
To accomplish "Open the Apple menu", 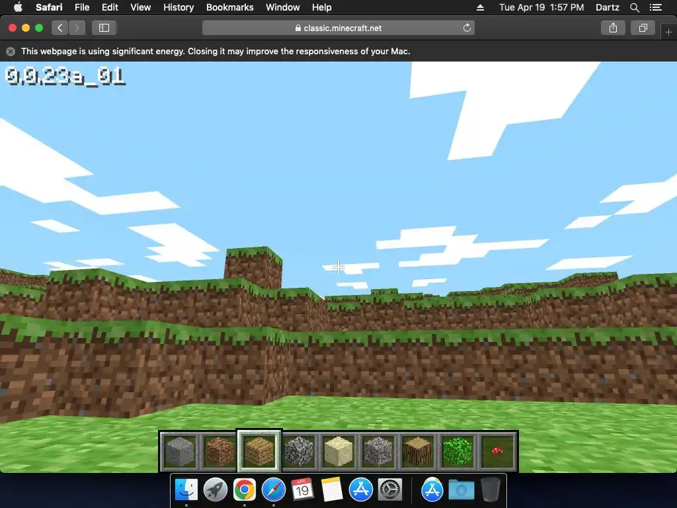I will [18, 7].
